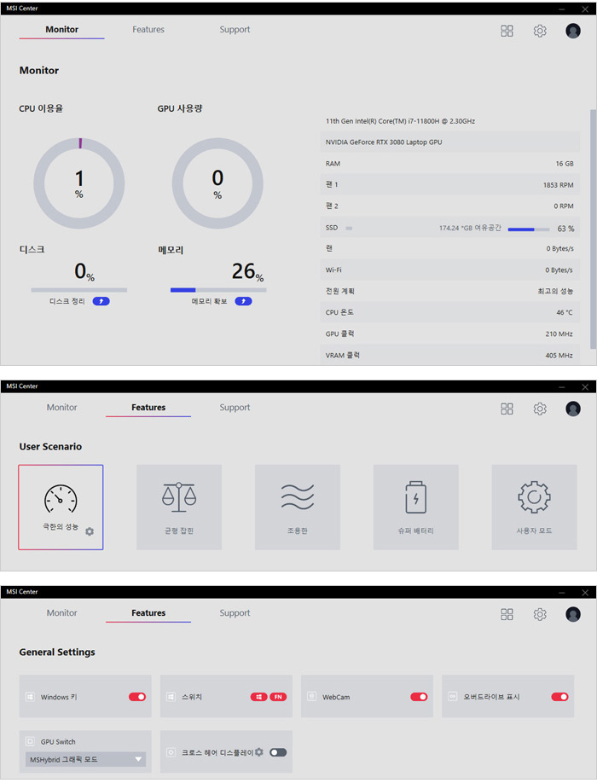Click the 메모리 usage bar

point(218,290)
